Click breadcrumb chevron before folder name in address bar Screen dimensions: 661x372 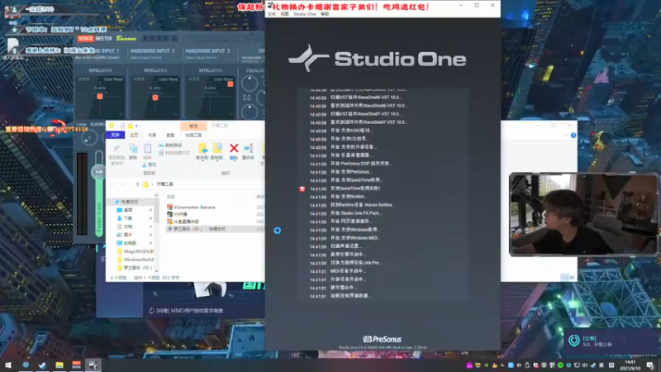152,184
